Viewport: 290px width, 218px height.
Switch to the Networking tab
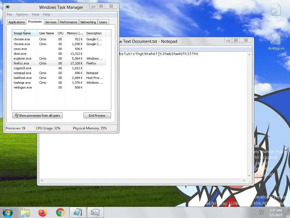coord(88,22)
